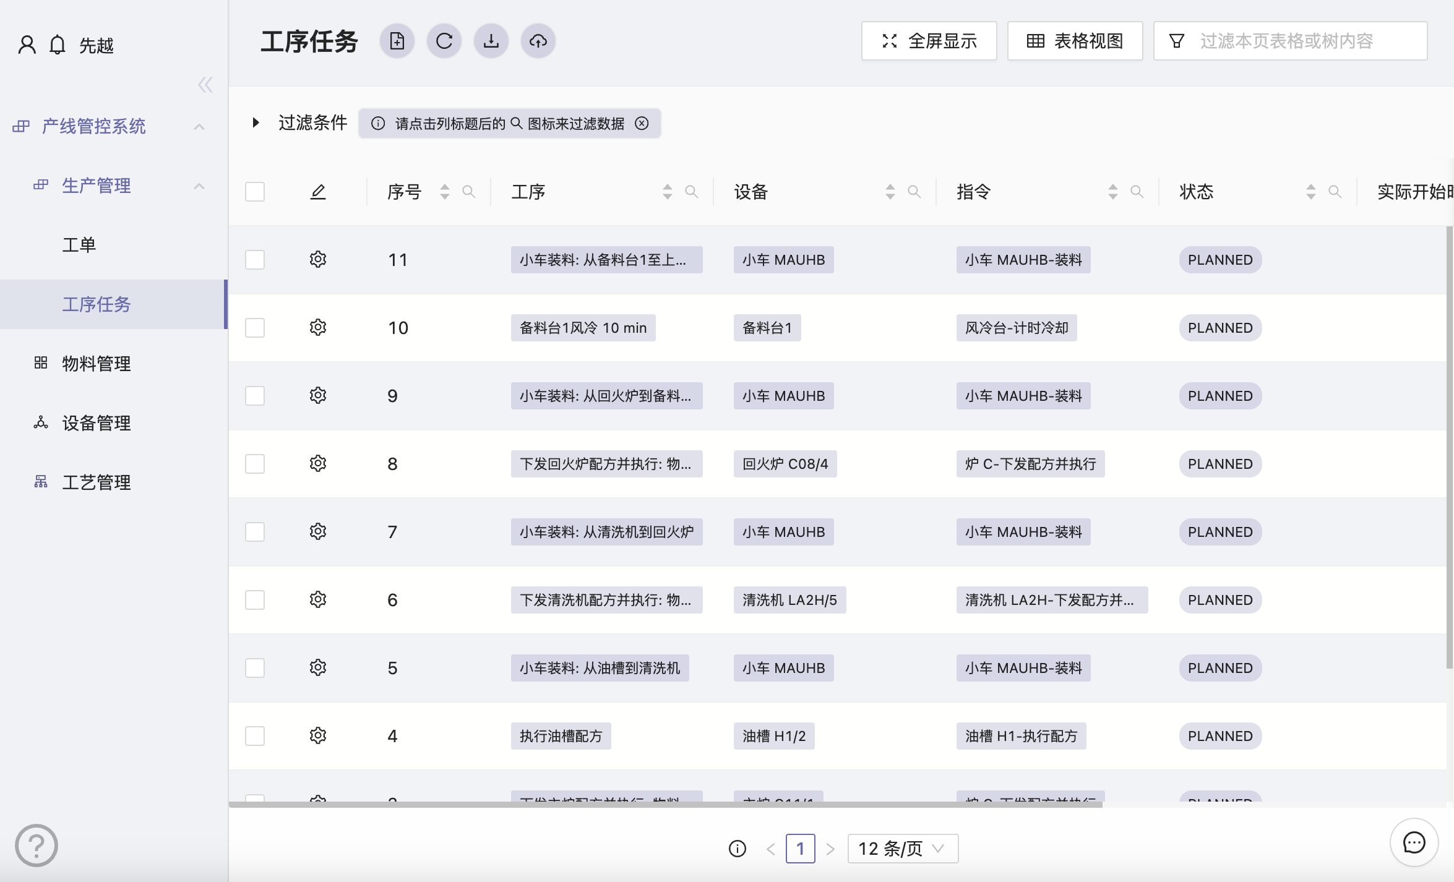1454x882 pixels.
Task: Open 工单 in the sidebar menu
Action: [79, 245]
